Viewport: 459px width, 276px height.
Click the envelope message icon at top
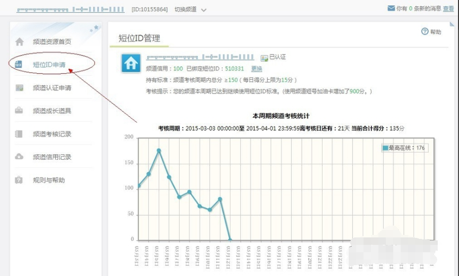391,8
